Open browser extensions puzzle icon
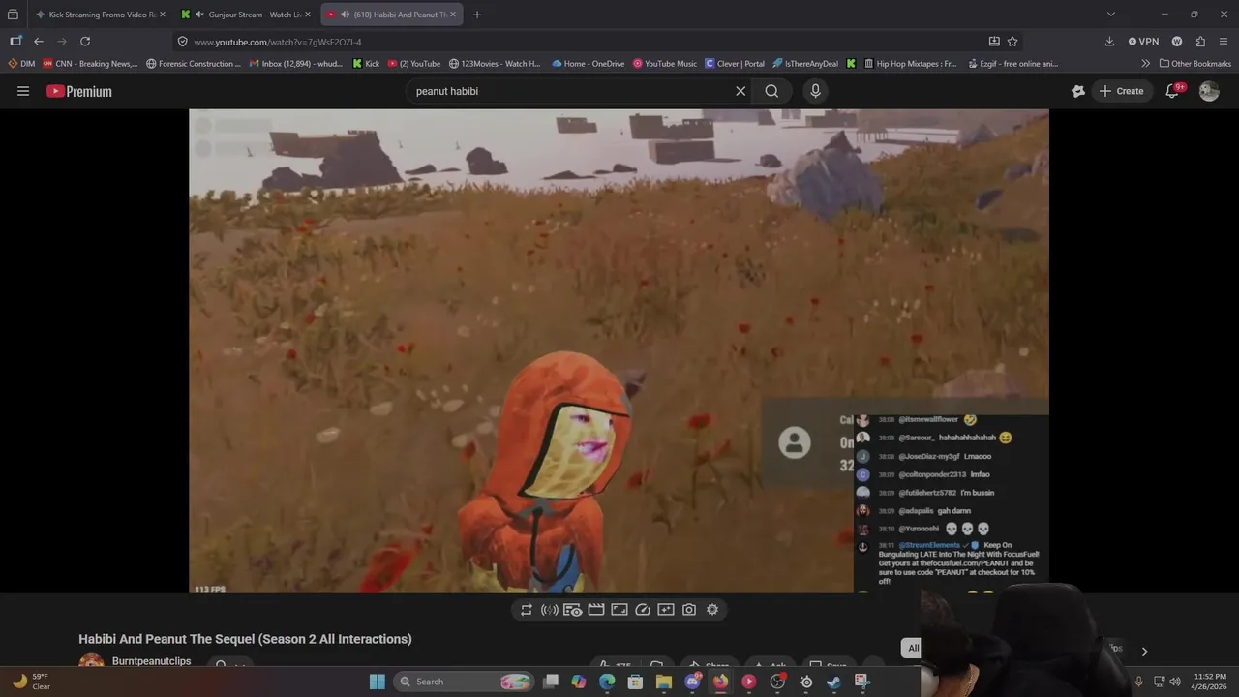The height and width of the screenshot is (697, 1239). click(1200, 42)
